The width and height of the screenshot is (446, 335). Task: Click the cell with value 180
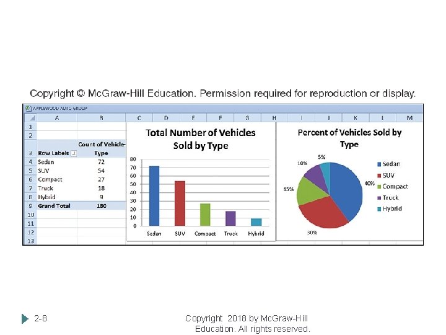(101, 206)
